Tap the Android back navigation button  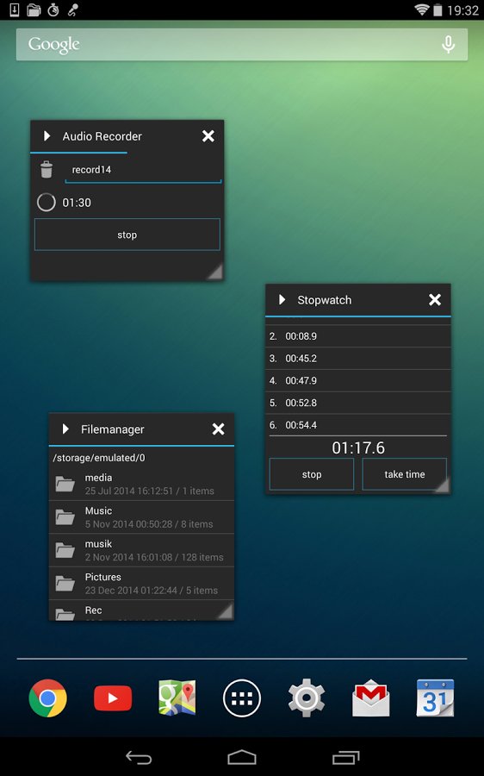tap(139, 757)
